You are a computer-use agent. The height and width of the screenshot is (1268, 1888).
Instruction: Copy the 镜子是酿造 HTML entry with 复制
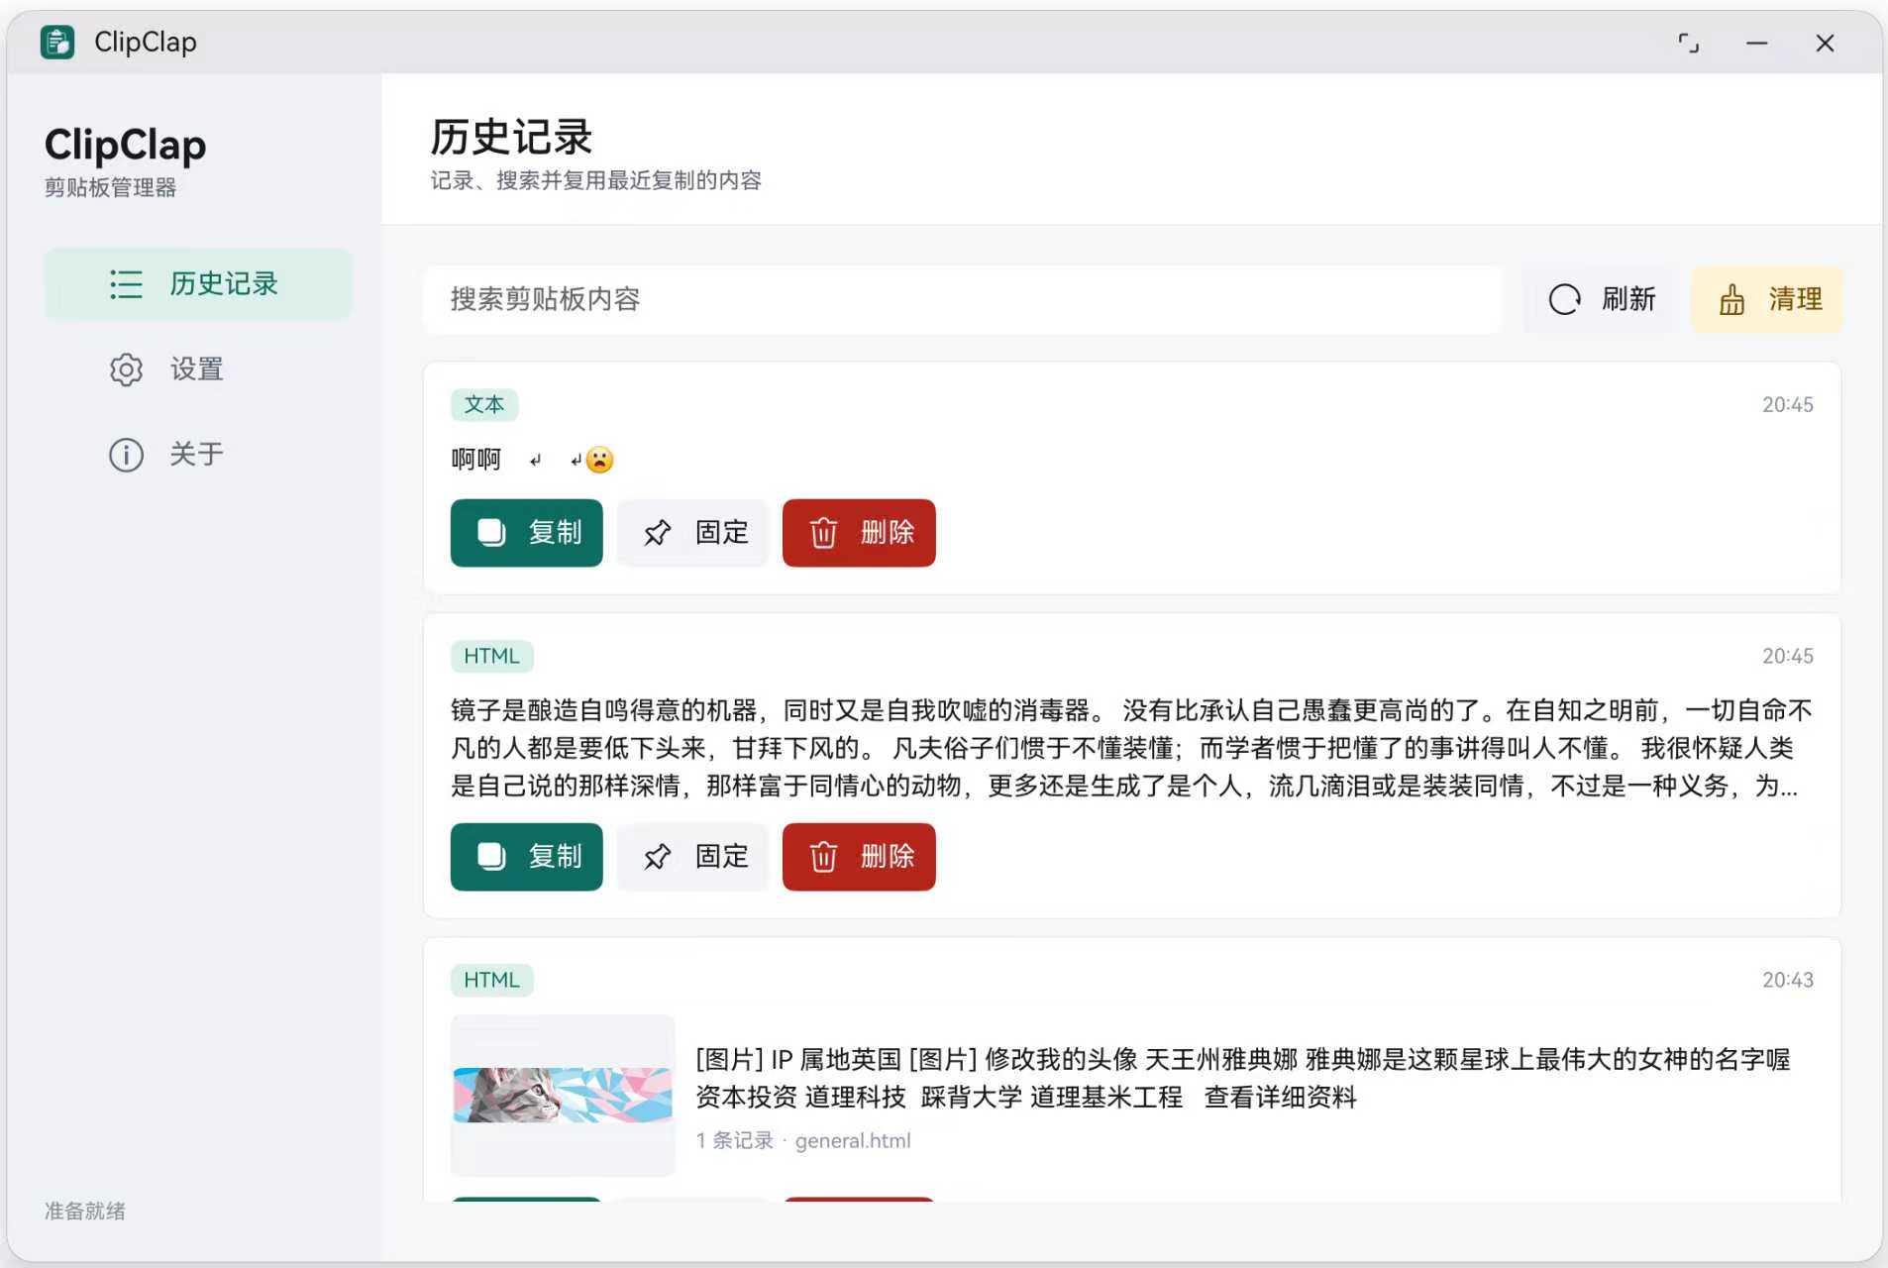click(527, 857)
